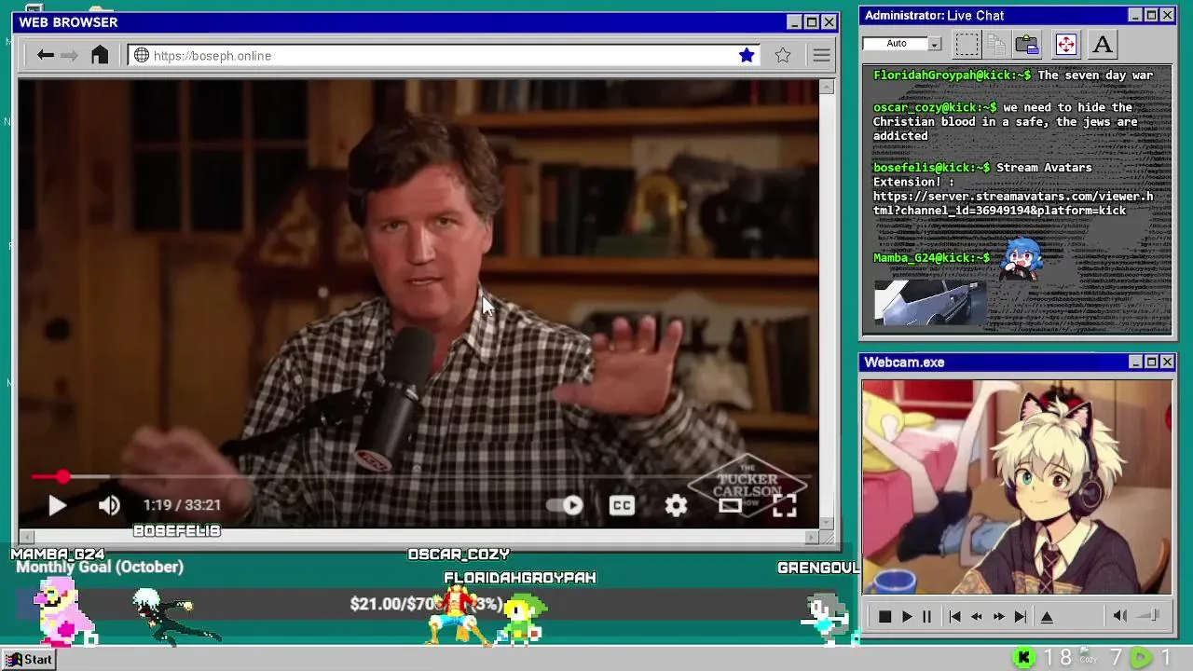The image size is (1193, 671).
Task: Select the Mark selection tool in Live Chat
Action: click(x=967, y=44)
